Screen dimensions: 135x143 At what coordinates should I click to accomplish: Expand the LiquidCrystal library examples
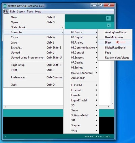pyautogui.click(x=81, y=100)
